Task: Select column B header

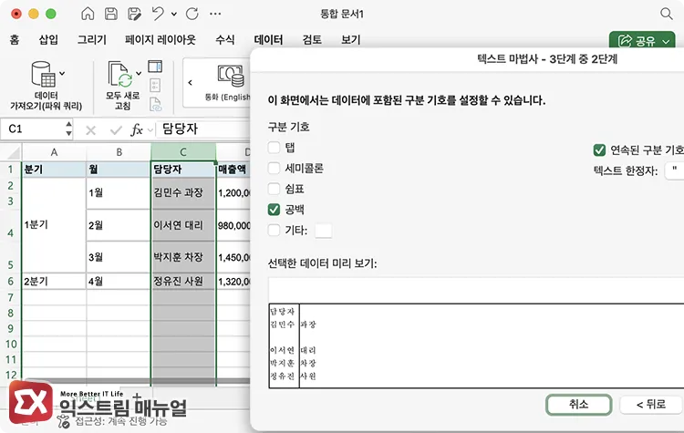Action: click(x=119, y=152)
